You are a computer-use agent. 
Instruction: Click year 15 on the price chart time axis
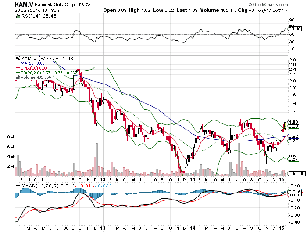pyautogui.click(x=282, y=179)
